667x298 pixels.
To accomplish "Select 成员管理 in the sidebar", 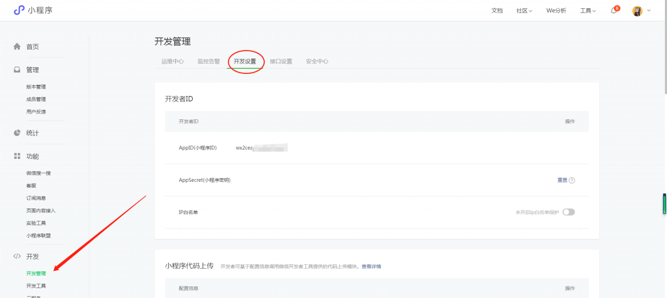I will click(x=36, y=99).
